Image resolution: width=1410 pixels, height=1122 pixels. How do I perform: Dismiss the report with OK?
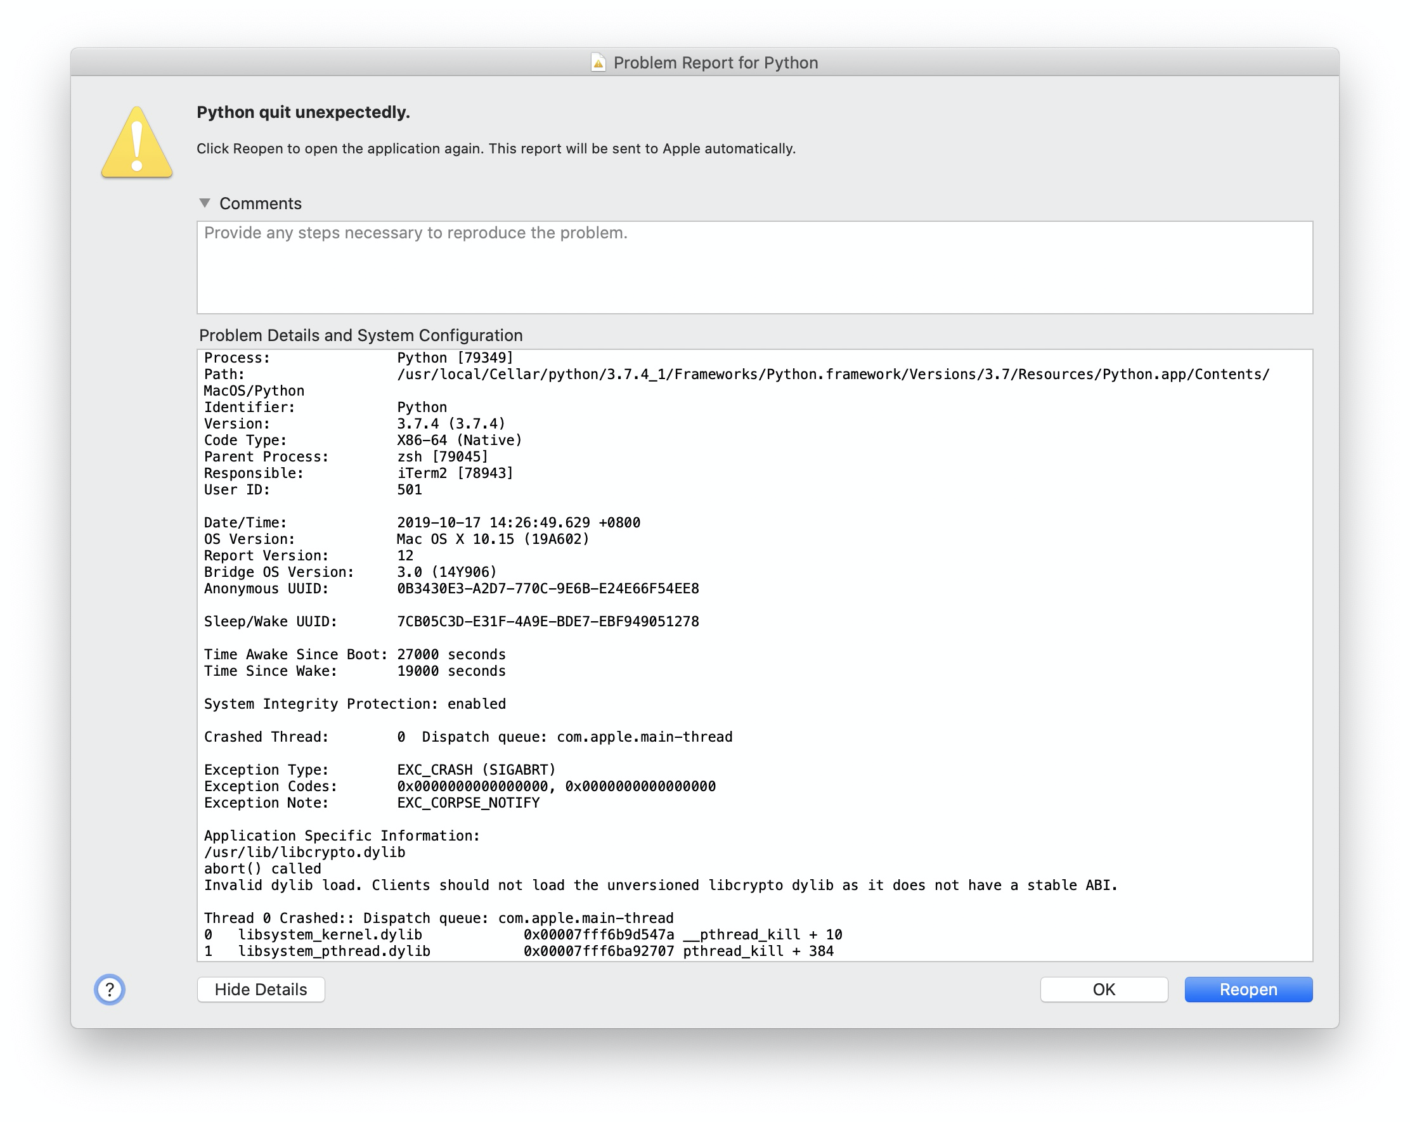[x=1104, y=990]
